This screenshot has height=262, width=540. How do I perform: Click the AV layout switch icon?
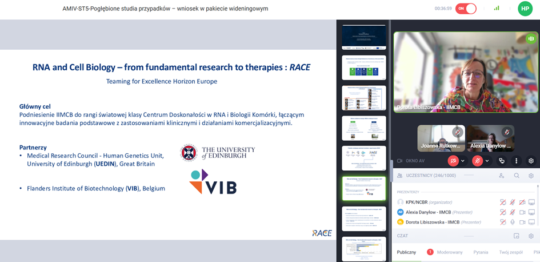pyautogui.click(x=502, y=161)
